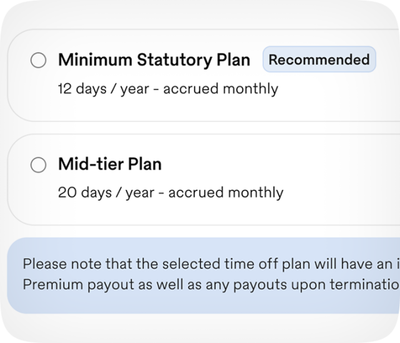The image size is (400, 343).
Task: Click the word 'Plan' in Mid-tier title
Action: [144, 164]
